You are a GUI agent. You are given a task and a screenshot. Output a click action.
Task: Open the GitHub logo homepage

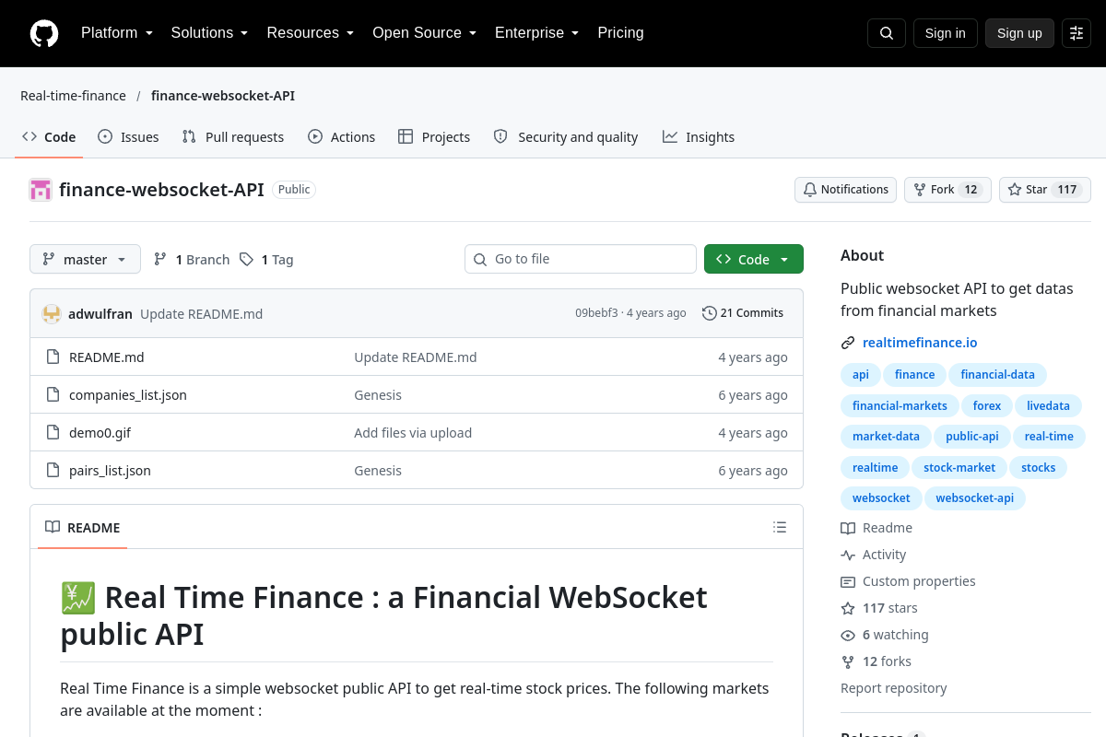(x=44, y=33)
